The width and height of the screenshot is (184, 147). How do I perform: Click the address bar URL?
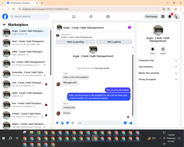[46, 9]
